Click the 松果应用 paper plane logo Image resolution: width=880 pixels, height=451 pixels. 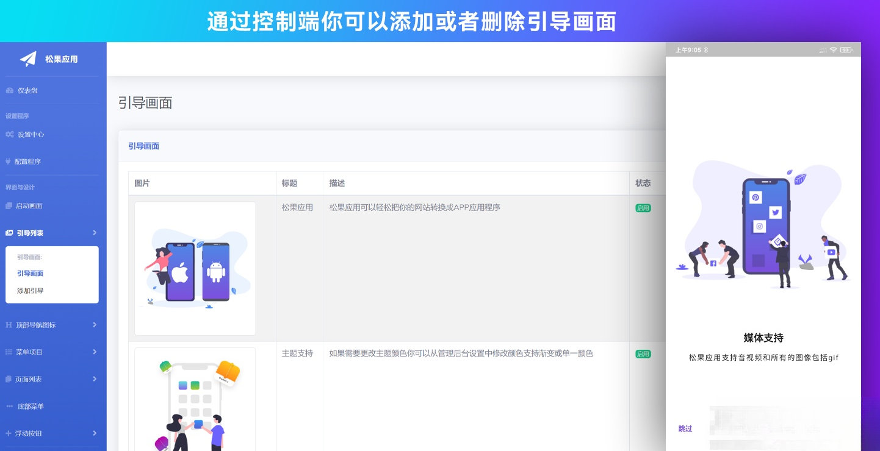27,59
